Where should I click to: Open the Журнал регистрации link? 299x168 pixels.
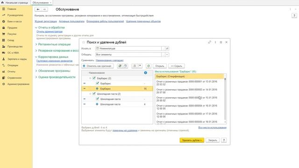pyautogui.click(x=46, y=21)
